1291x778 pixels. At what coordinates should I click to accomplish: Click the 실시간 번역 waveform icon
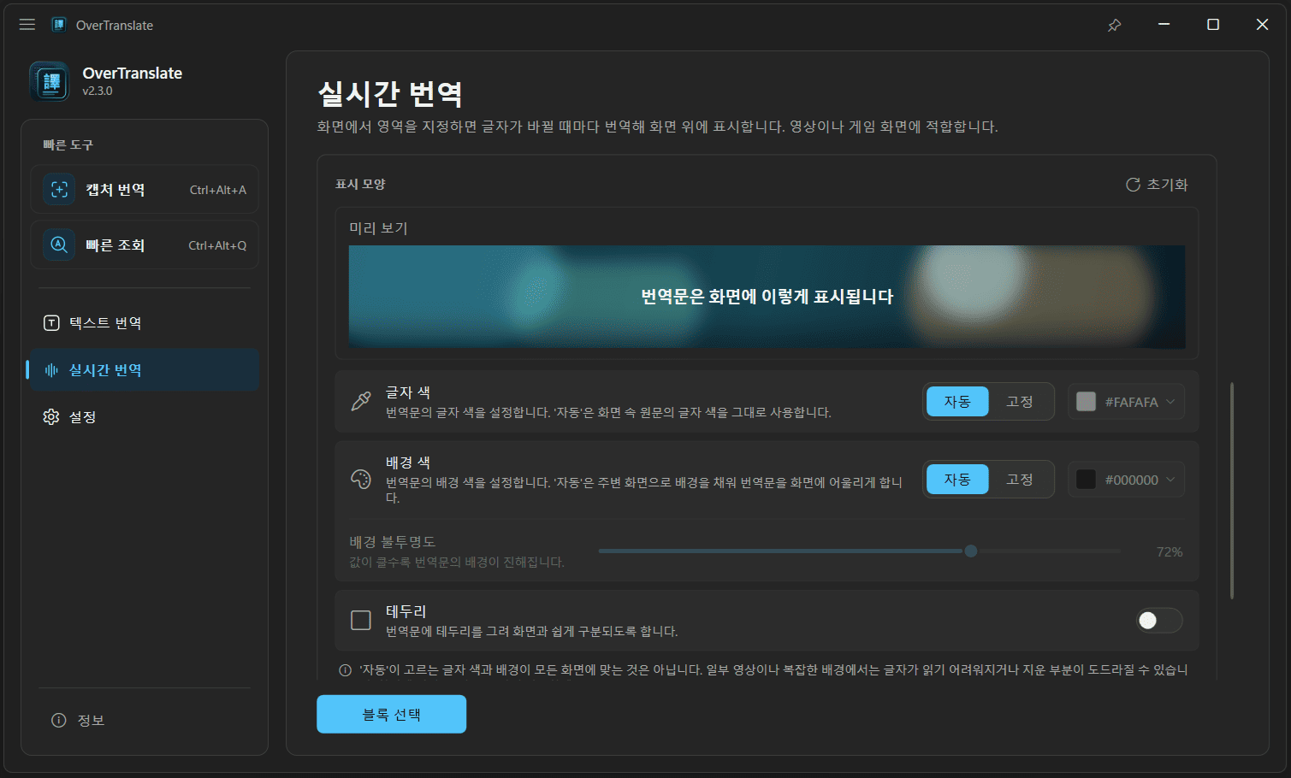click(51, 369)
